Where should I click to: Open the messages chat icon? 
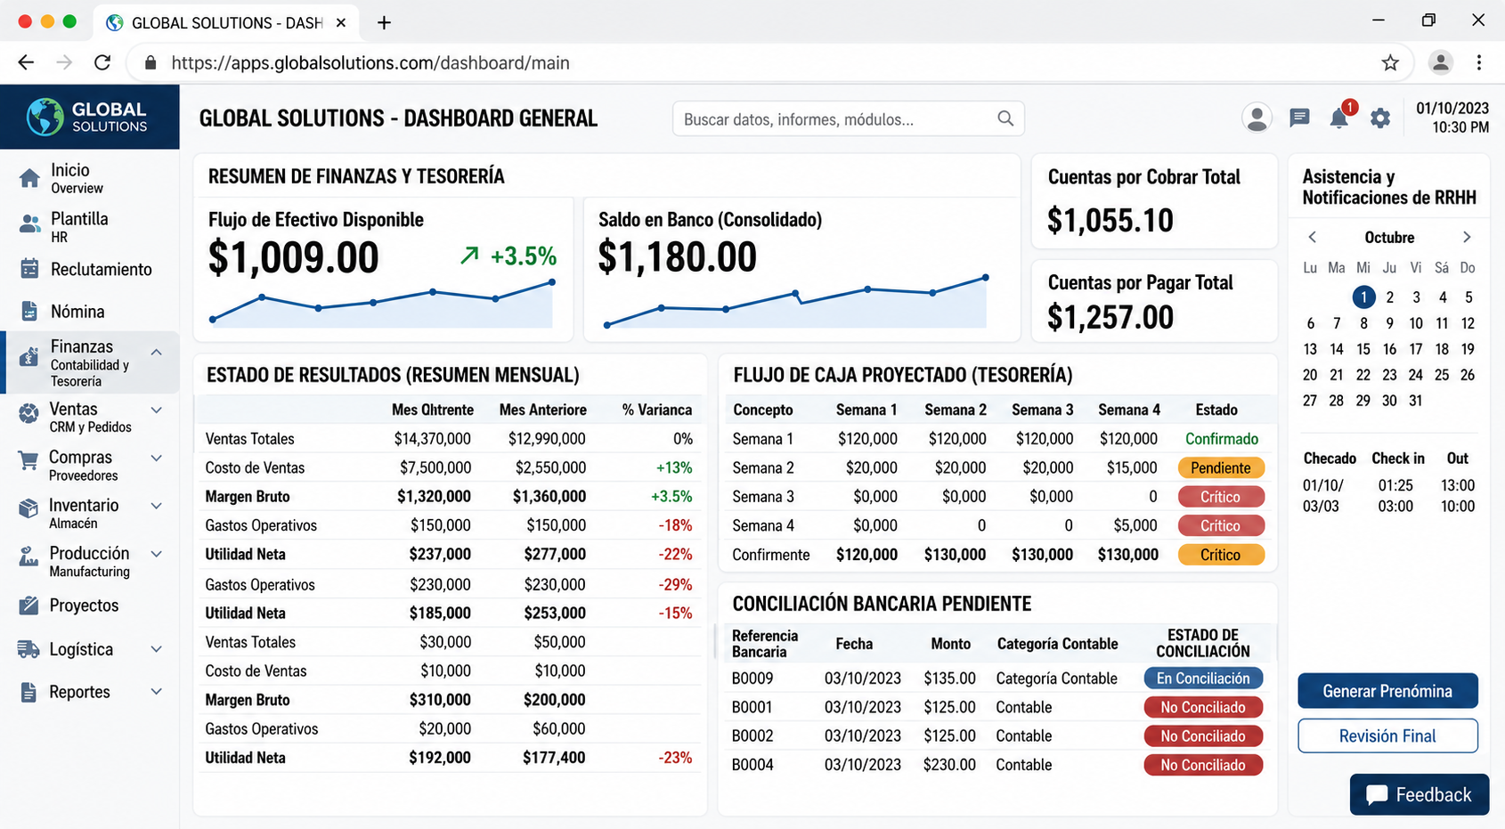tap(1299, 118)
